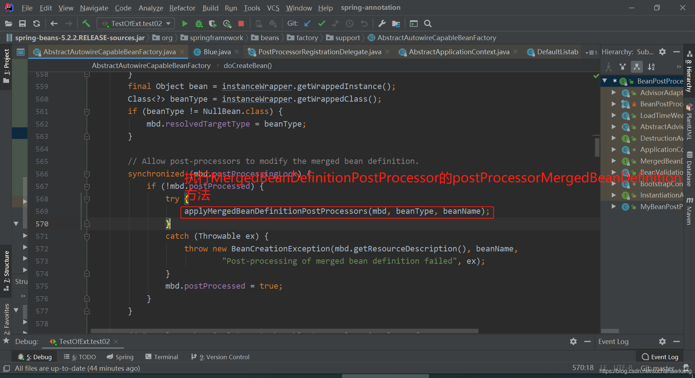
Task: Open the 6: TODO tool window
Action: pyautogui.click(x=80, y=357)
